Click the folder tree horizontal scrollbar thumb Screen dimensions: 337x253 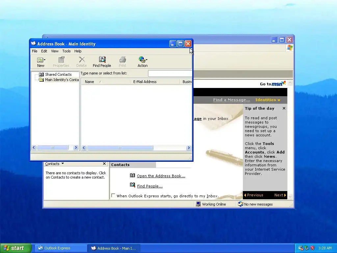(53, 147)
